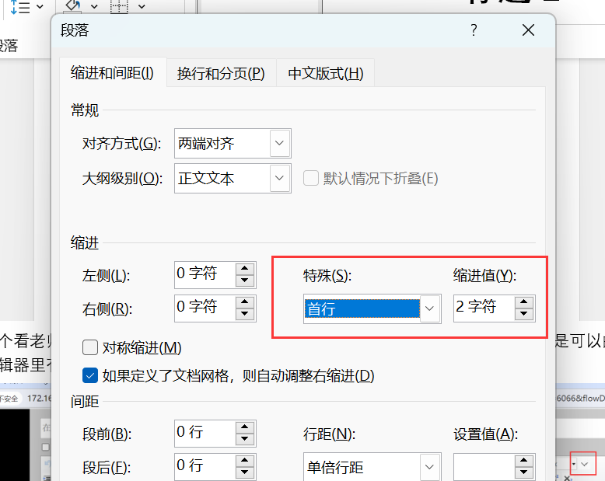Increase 缩进值 using the up spinner arrow
605x481 pixels.
click(x=524, y=302)
